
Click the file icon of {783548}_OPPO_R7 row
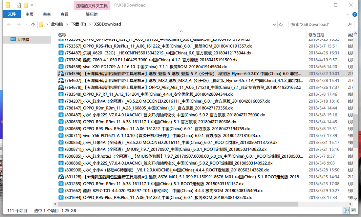click(x=61, y=94)
